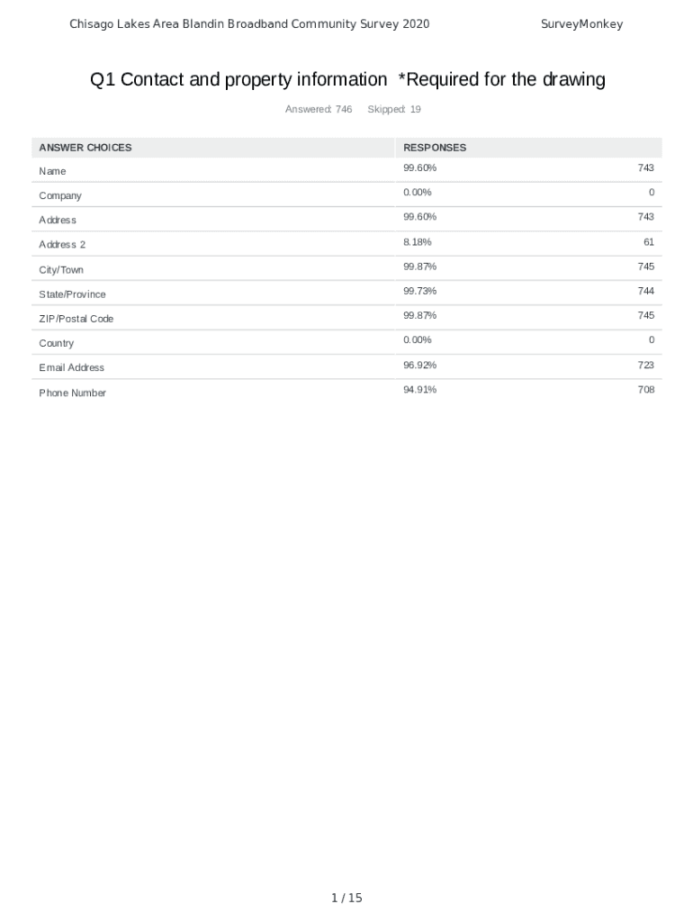Click the Address 2 row label

click(x=62, y=245)
